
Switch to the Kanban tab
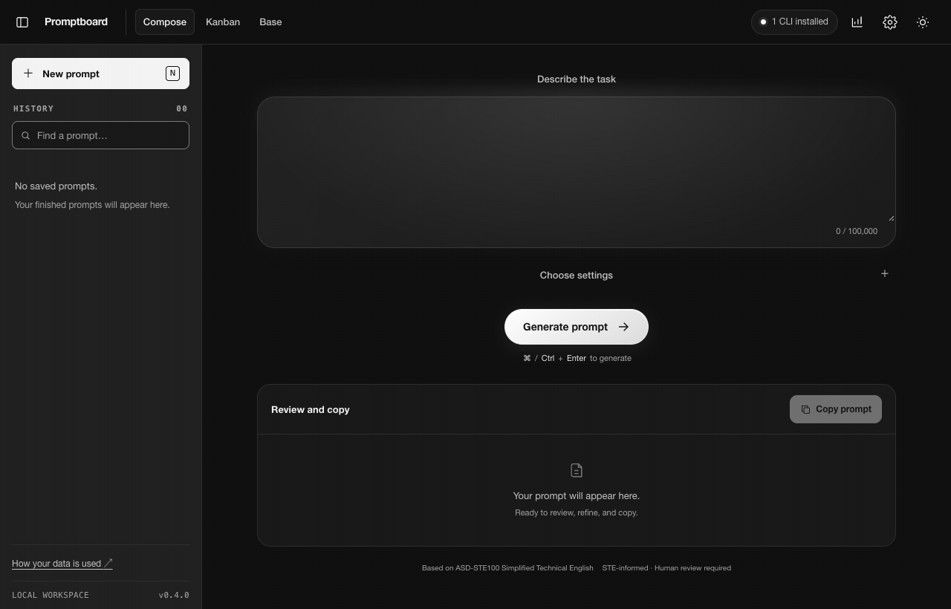pyautogui.click(x=223, y=22)
